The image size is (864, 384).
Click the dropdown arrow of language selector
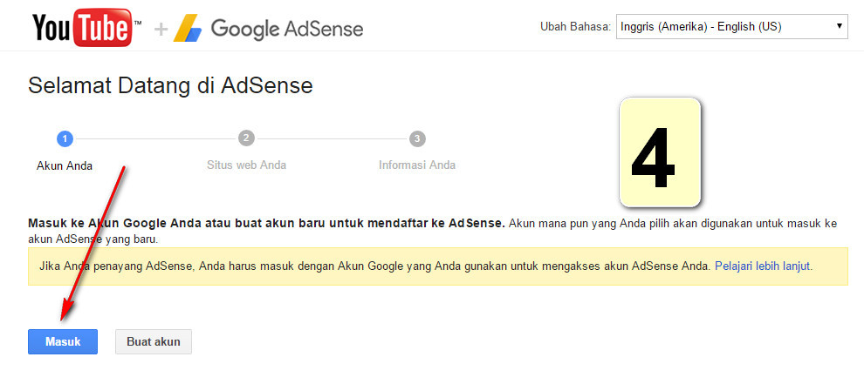(x=840, y=27)
